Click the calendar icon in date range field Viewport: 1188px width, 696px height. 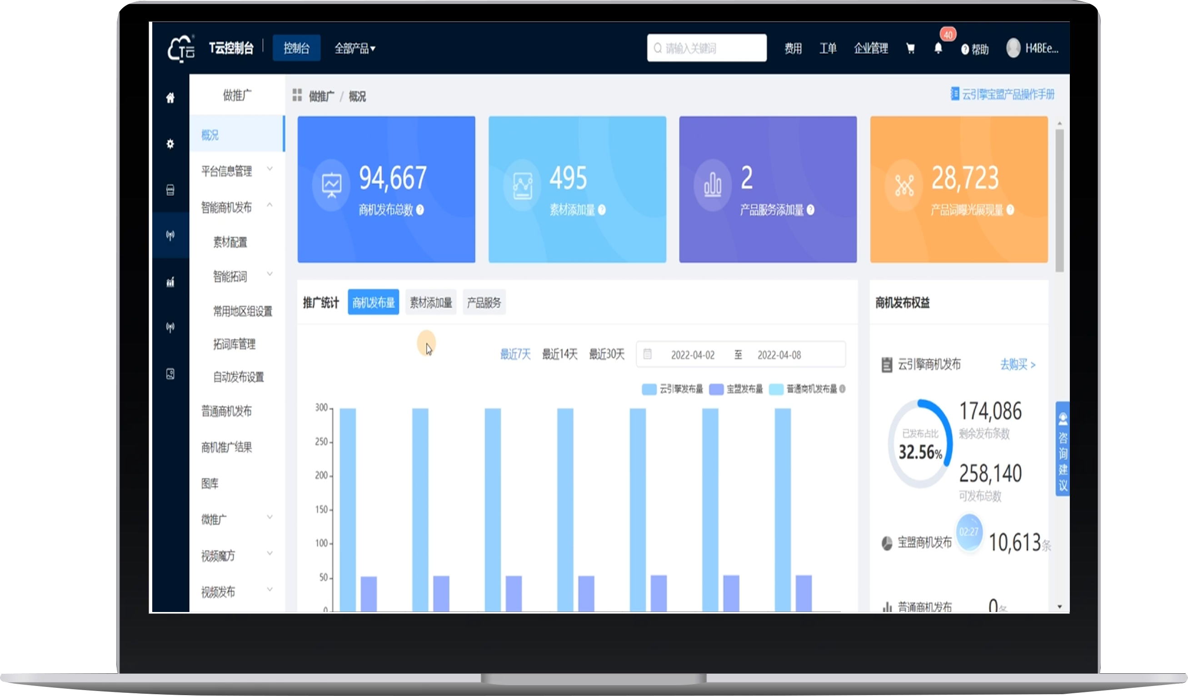coord(648,354)
